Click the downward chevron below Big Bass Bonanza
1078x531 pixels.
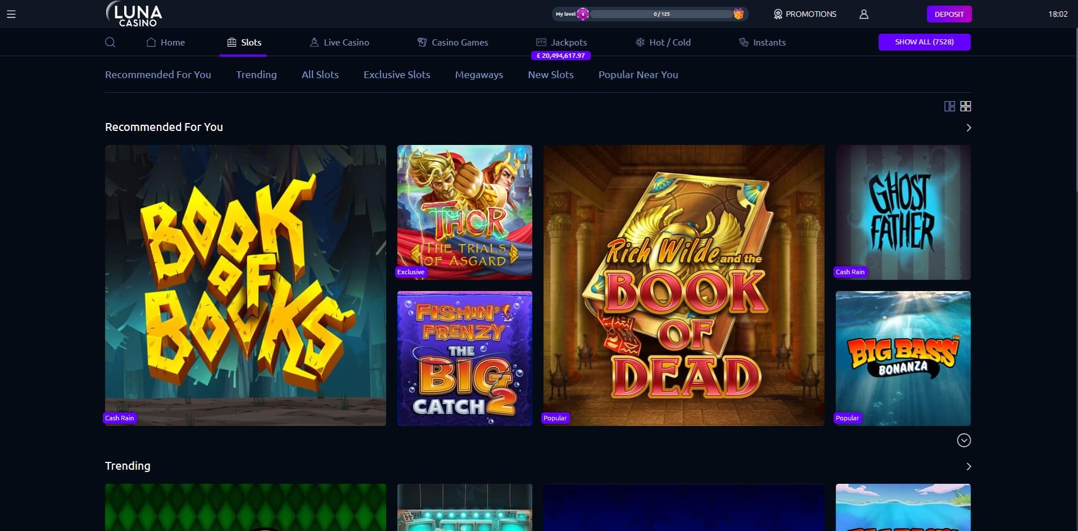point(964,441)
